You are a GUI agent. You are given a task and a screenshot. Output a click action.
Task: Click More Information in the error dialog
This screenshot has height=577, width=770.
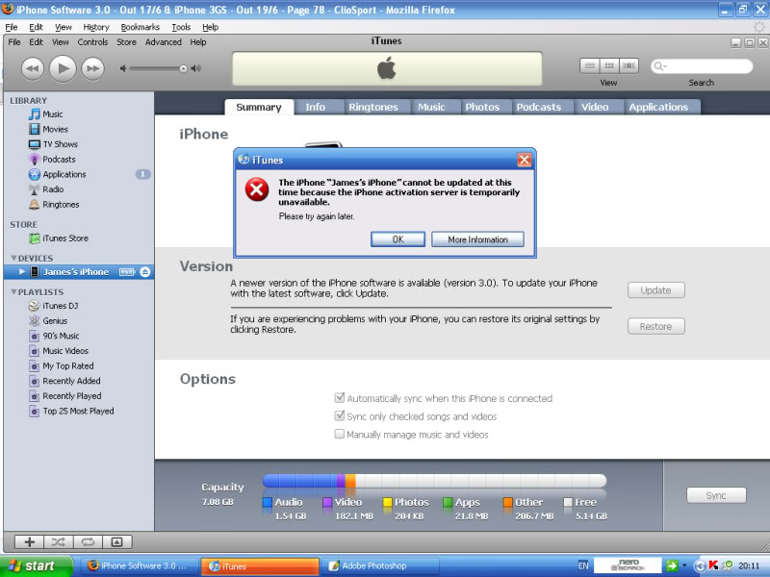click(477, 239)
